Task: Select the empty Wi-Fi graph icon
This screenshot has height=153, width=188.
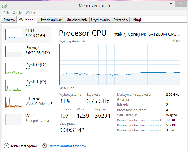Action: [x=14, y=120]
